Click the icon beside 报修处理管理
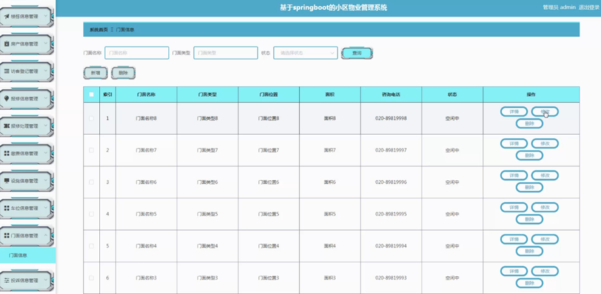 click(7, 126)
